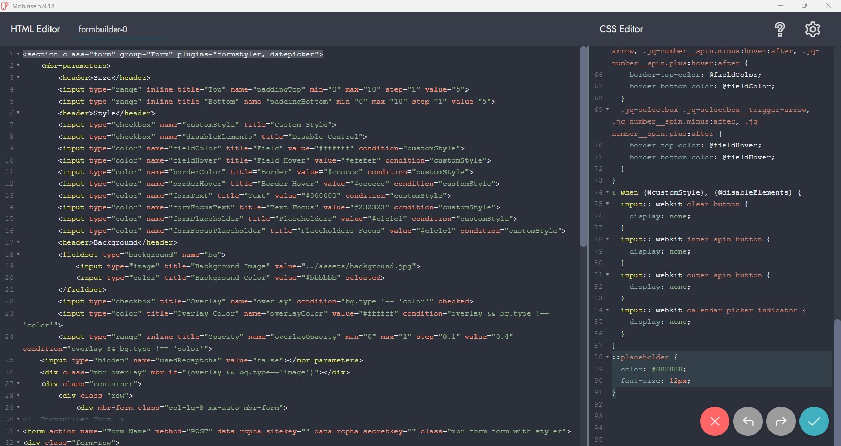Fold the mbr-parameters block on line 2

(x=18, y=66)
